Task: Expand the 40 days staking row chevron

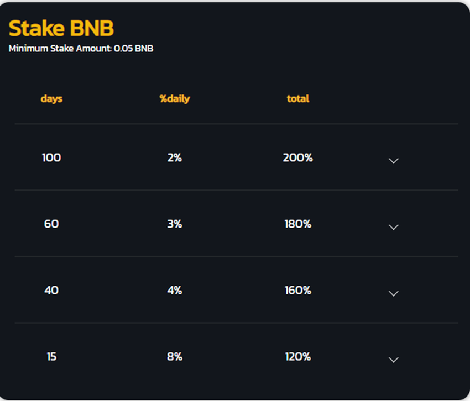Action: coord(394,293)
